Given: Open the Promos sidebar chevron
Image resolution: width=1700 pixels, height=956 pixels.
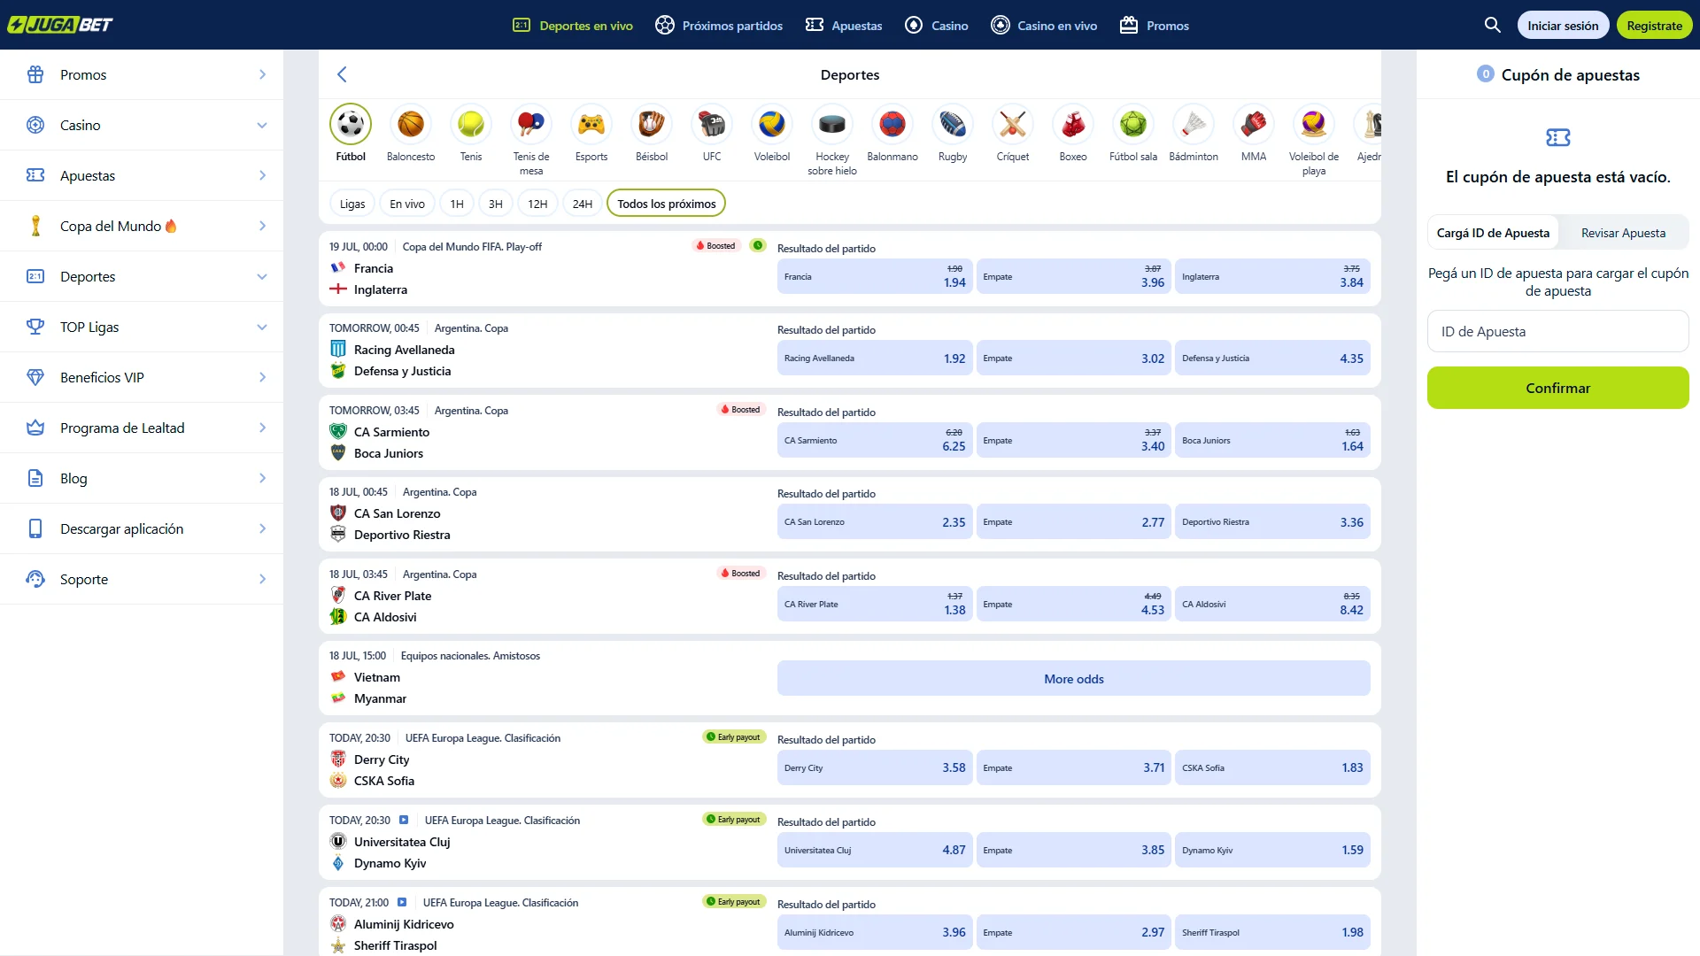Looking at the screenshot, I should pos(262,74).
